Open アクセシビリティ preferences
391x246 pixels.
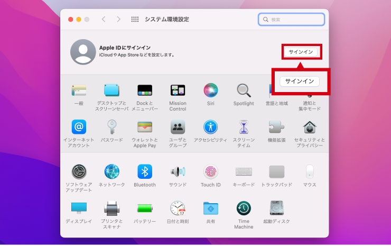[x=211, y=127]
